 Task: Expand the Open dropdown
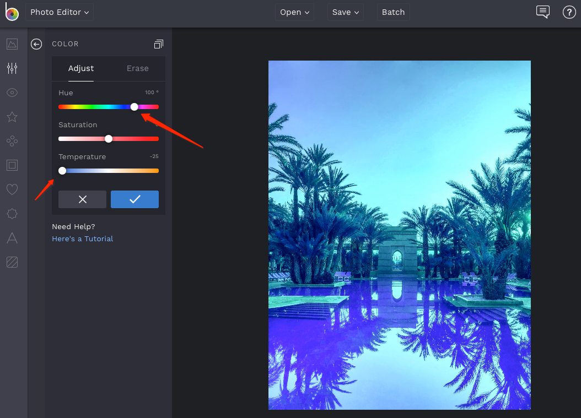294,12
